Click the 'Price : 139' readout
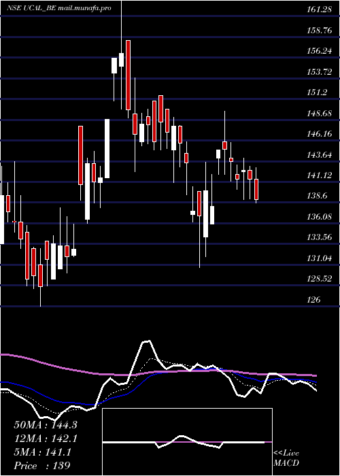The height and width of the screenshot is (476, 340). 42,465
